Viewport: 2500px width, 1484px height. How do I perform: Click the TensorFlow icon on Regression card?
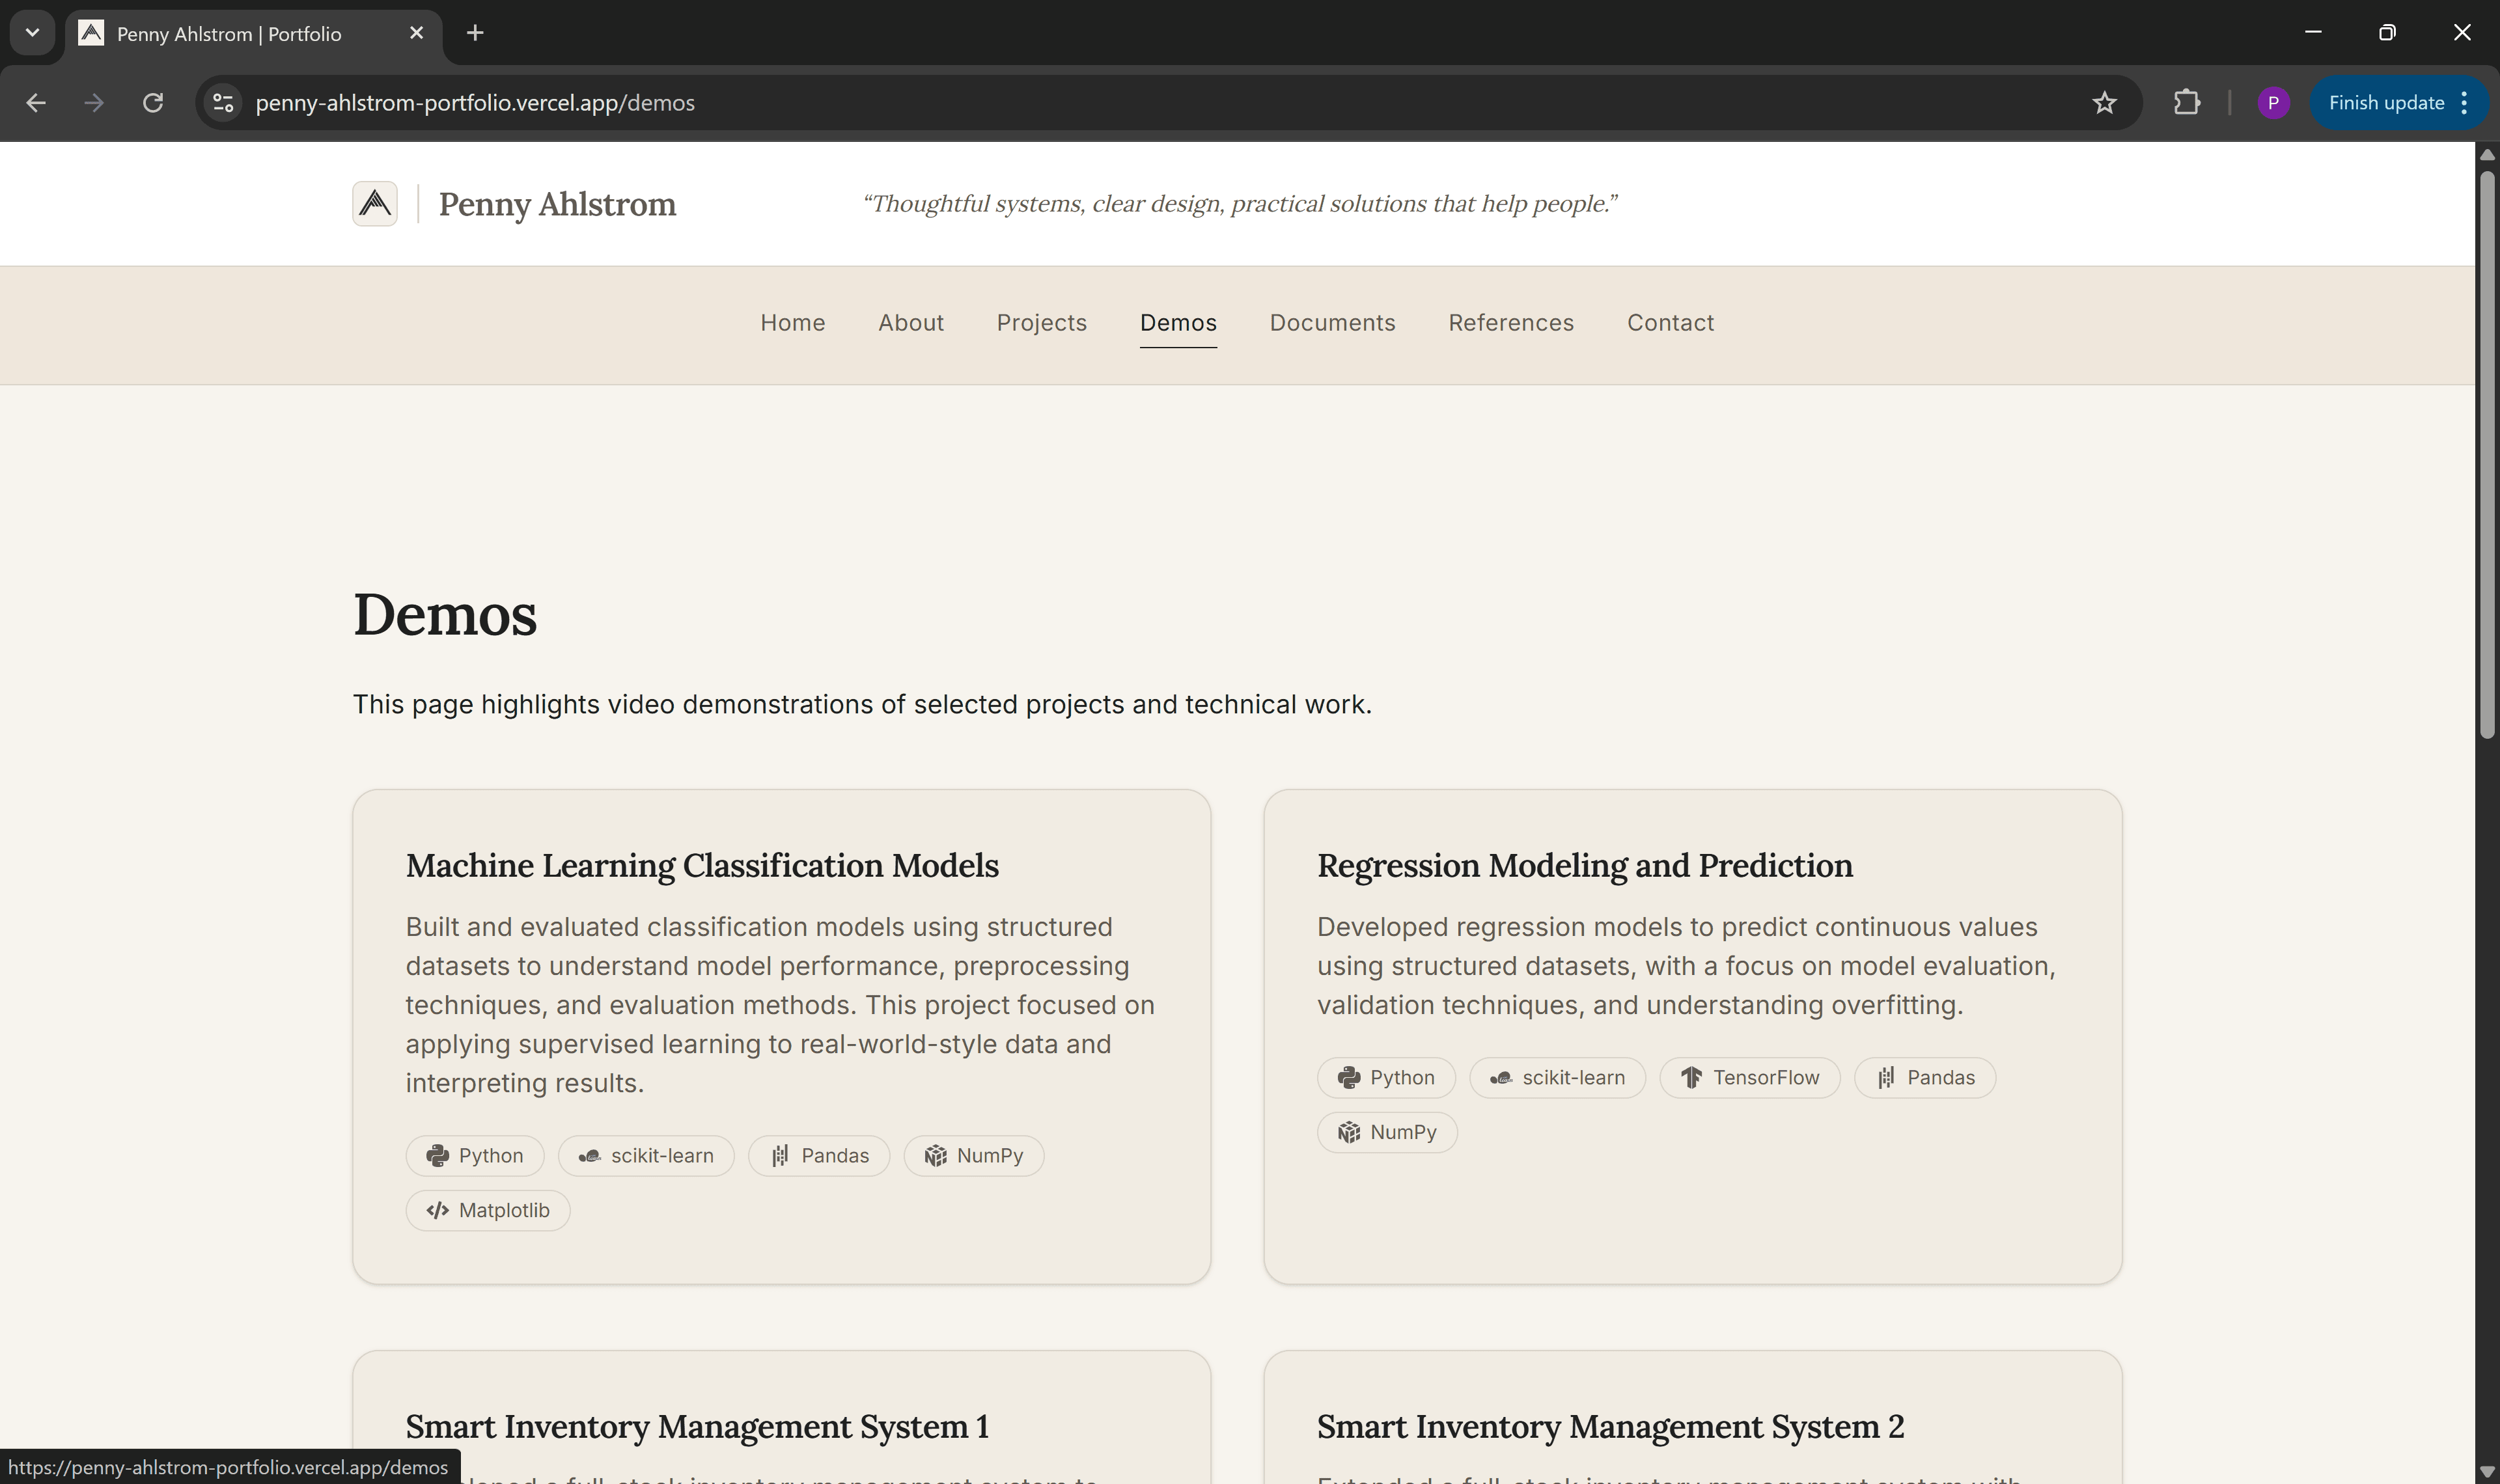(x=1692, y=1077)
